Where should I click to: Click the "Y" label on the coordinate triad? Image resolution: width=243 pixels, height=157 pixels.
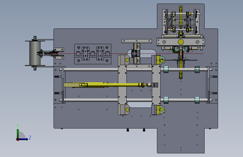click(18, 125)
